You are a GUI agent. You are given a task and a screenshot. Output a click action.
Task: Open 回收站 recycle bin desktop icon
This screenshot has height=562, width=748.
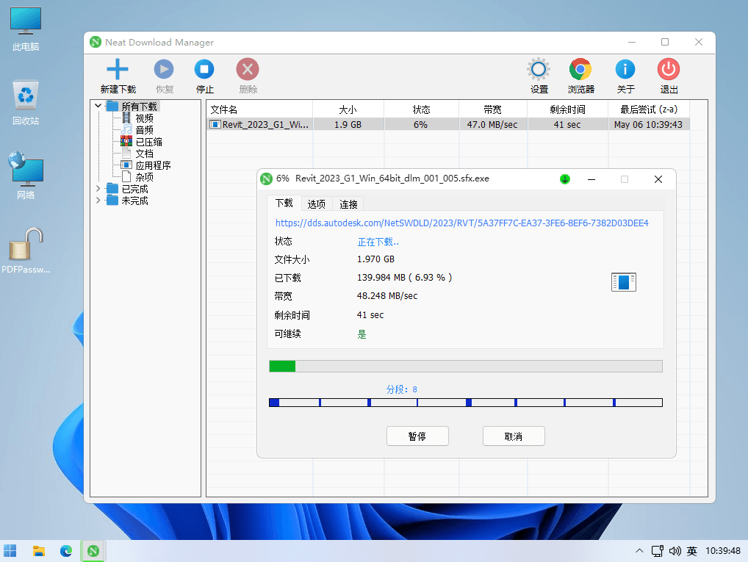tap(26, 103)
